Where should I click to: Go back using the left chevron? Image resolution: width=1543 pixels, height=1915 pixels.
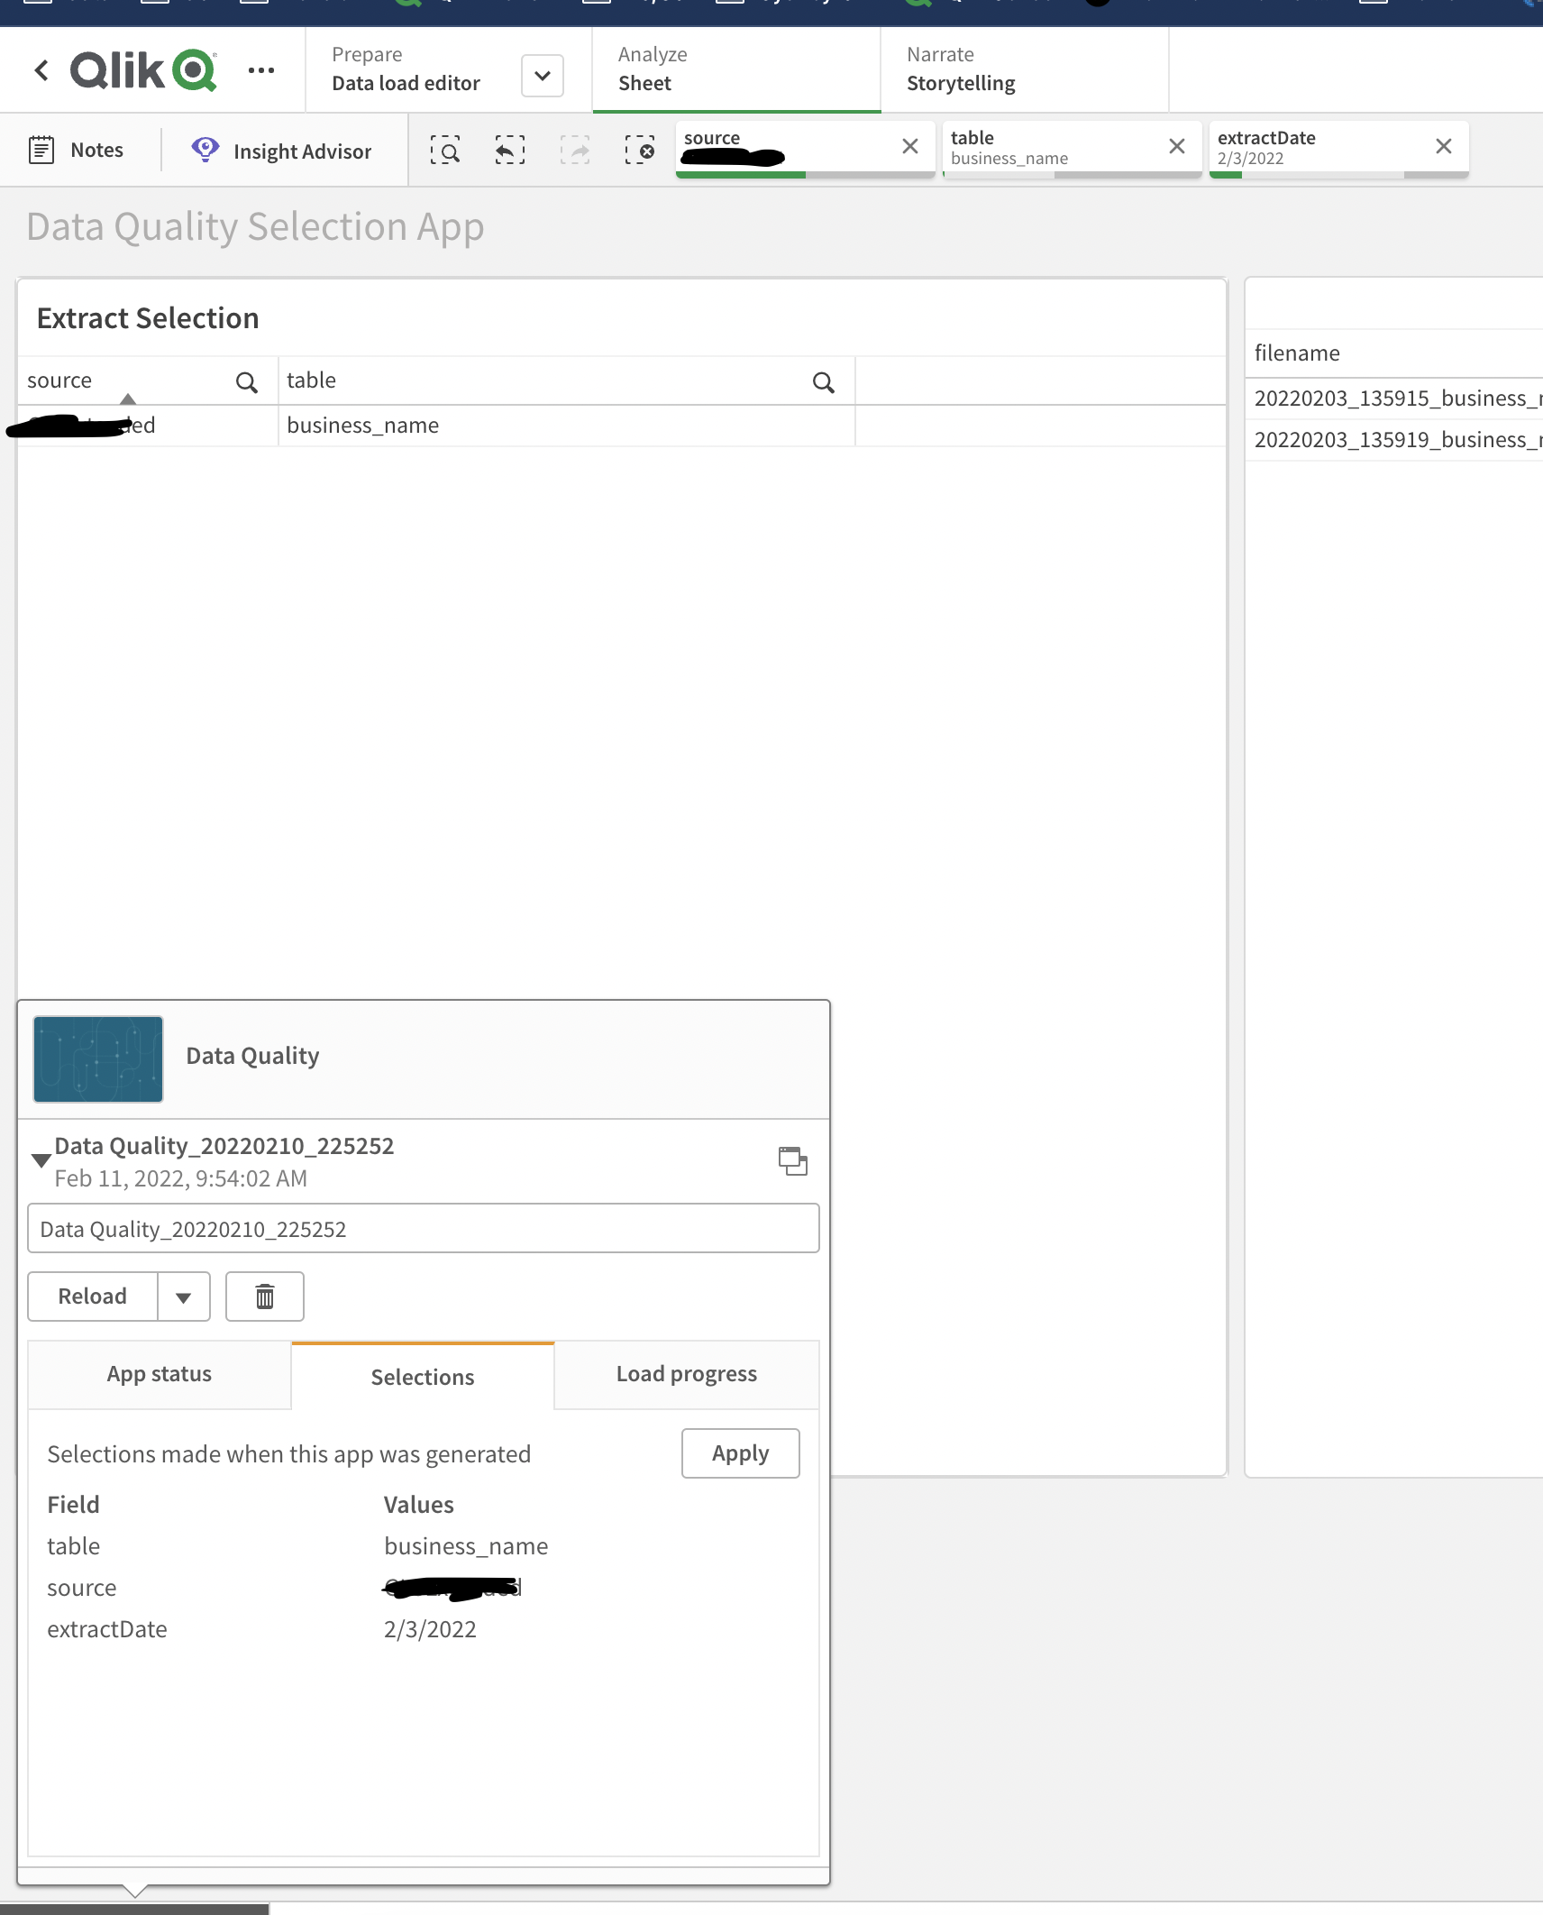click(x=41, y=70)
